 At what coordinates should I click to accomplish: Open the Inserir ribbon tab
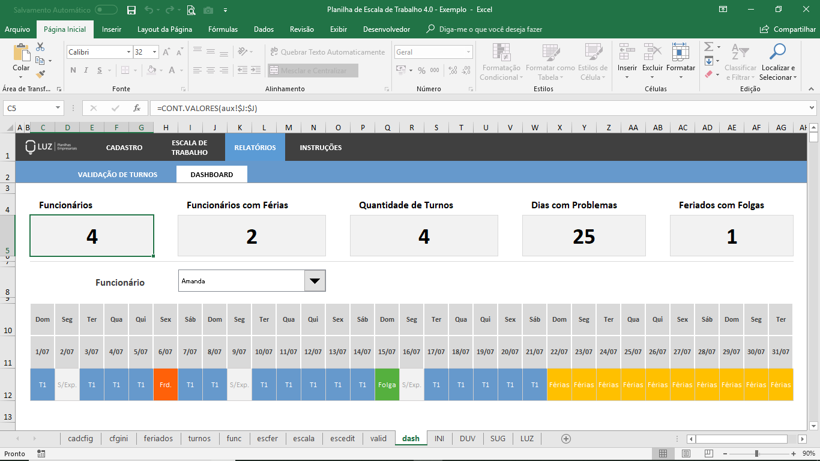coord(112,29)
